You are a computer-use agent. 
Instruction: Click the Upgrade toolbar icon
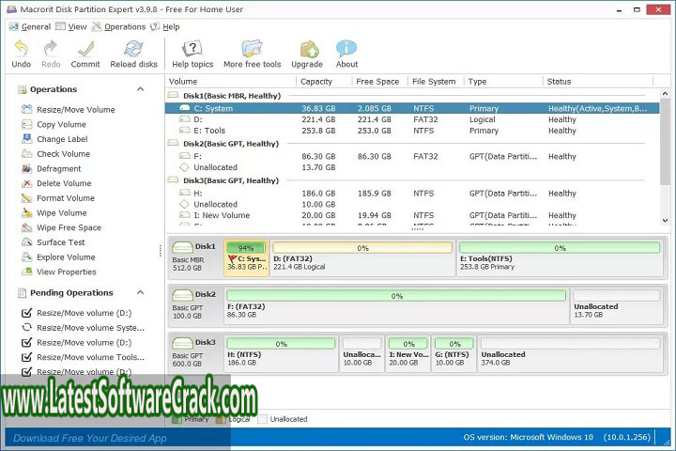(307, 48)
